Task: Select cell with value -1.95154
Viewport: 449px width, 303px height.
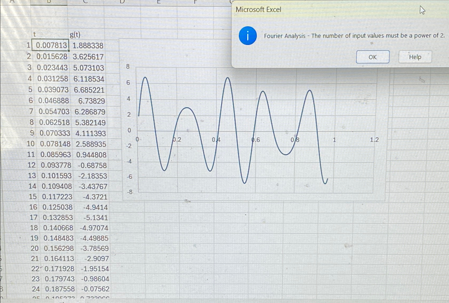Action: click(x=95, y=269)
